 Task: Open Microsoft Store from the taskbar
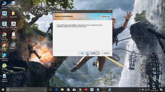point(68,90)
